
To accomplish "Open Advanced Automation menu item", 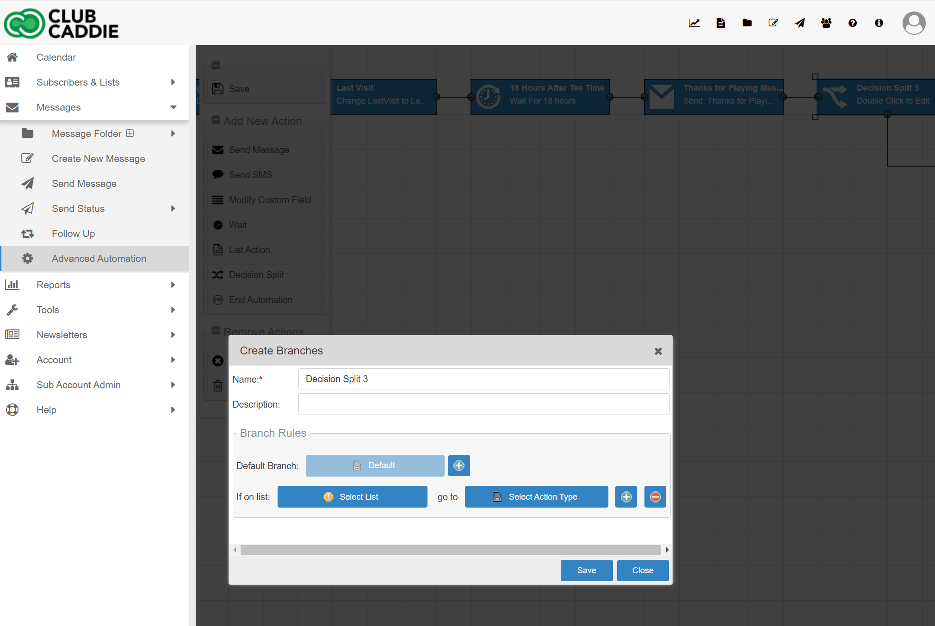I will click(x=99, y=259).
